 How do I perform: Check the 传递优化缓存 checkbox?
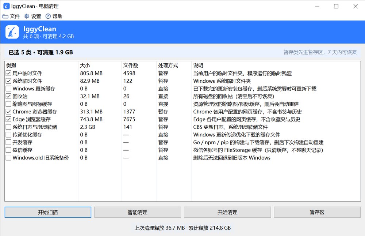click(8, 135)
